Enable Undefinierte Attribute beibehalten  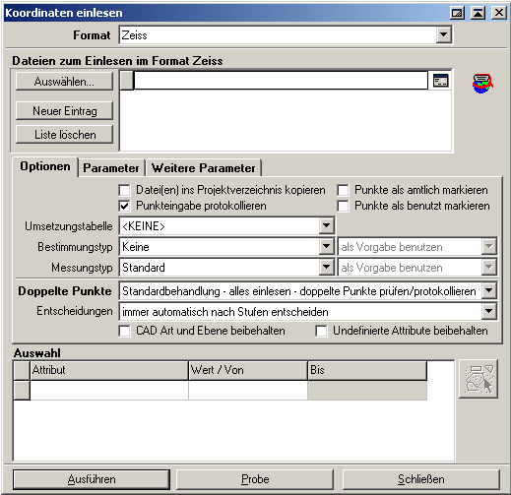[321, 331]
